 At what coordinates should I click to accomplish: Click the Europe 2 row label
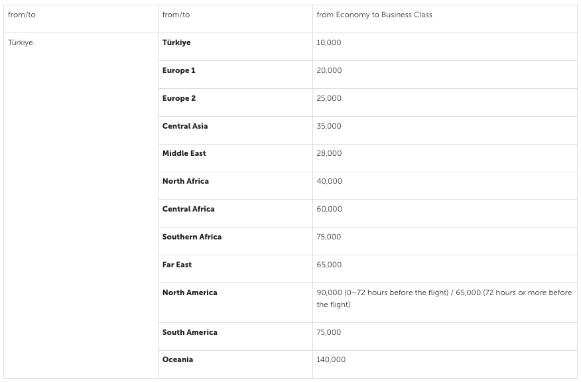tap(179, 98)
